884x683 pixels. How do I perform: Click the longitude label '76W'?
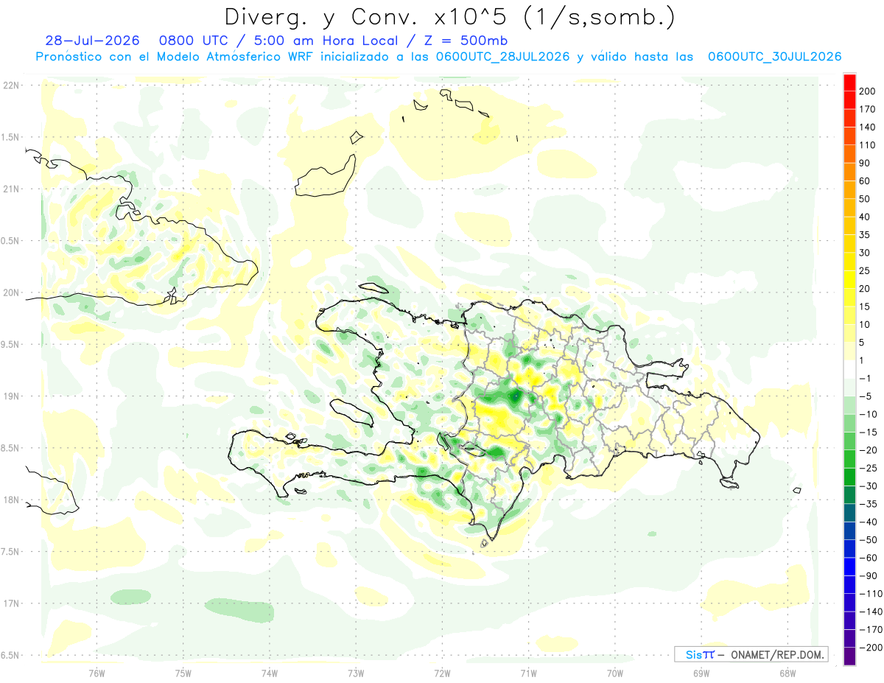[x=97, y=673]
